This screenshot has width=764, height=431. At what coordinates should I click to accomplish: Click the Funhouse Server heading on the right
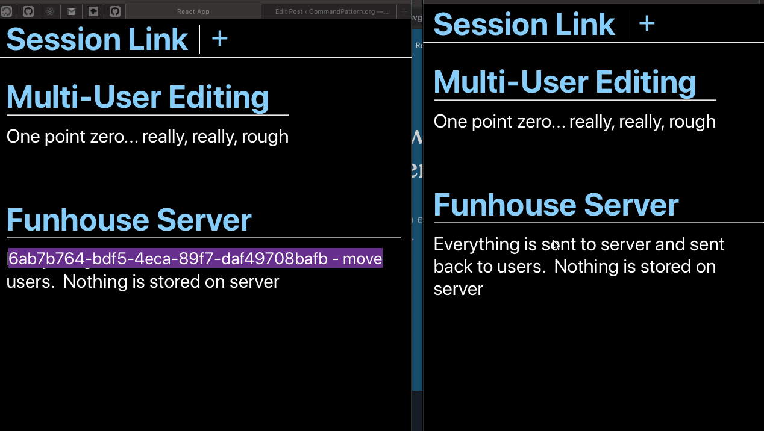pos(556,205)
